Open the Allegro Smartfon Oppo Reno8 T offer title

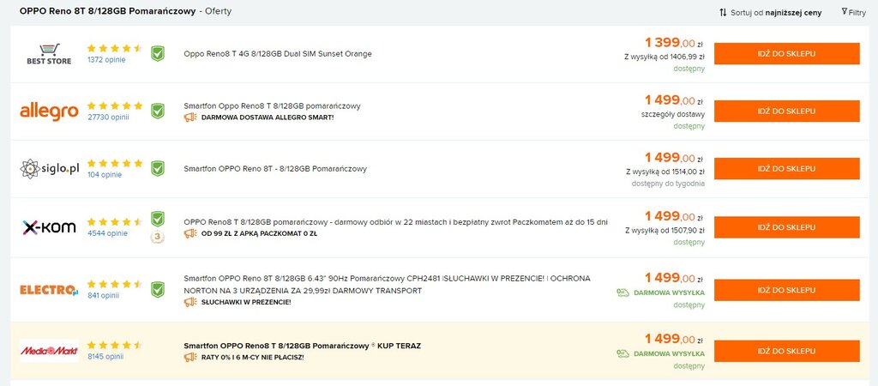pyautogui.click(x=272, y=106)
